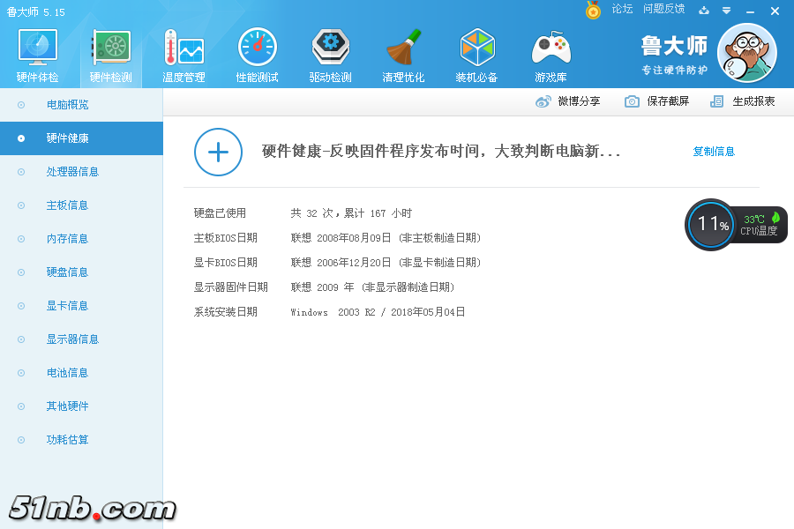
Task: Click the 驱动检测 driver detection icon
Action: pyautogui.click(x=331, y=48)
